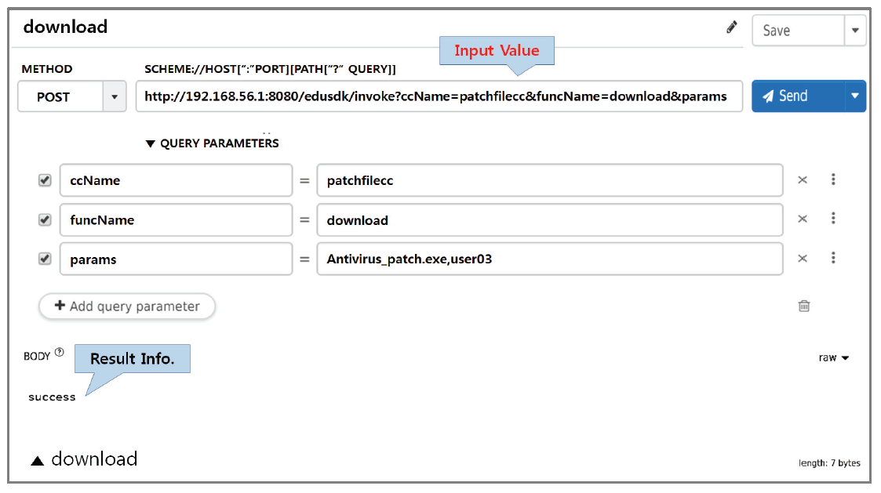
Task: Open the three-dot menu for ccName row
Action: [833, 179]
